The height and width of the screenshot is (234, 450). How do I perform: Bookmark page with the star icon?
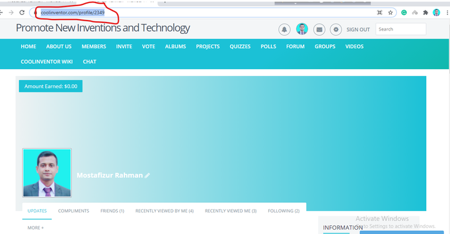[x=390, y=12]
